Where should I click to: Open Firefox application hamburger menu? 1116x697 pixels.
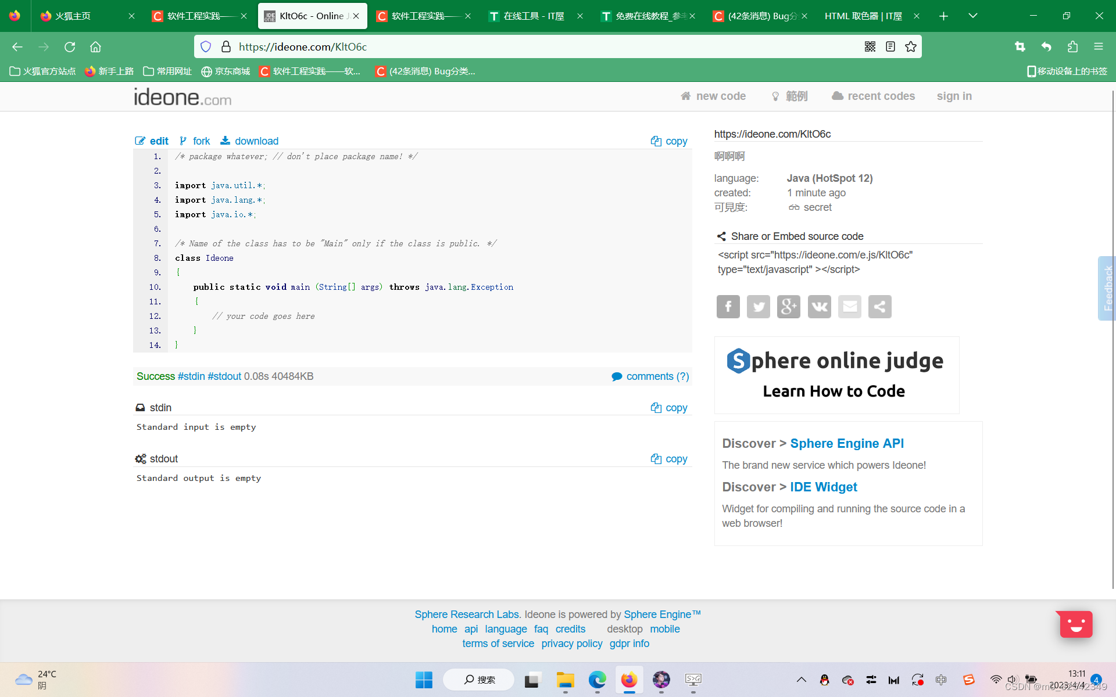1098,46
